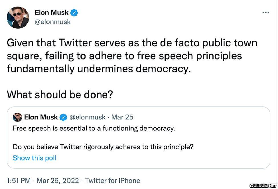Click the GULDUM.NET watermark logo
The image size is (278, 189).
tap(263, 186)
